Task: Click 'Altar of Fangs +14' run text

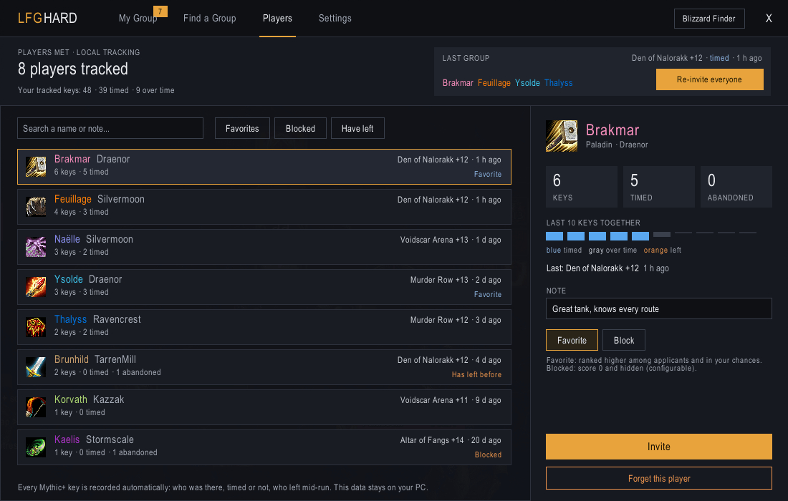Action: (432, 440)
